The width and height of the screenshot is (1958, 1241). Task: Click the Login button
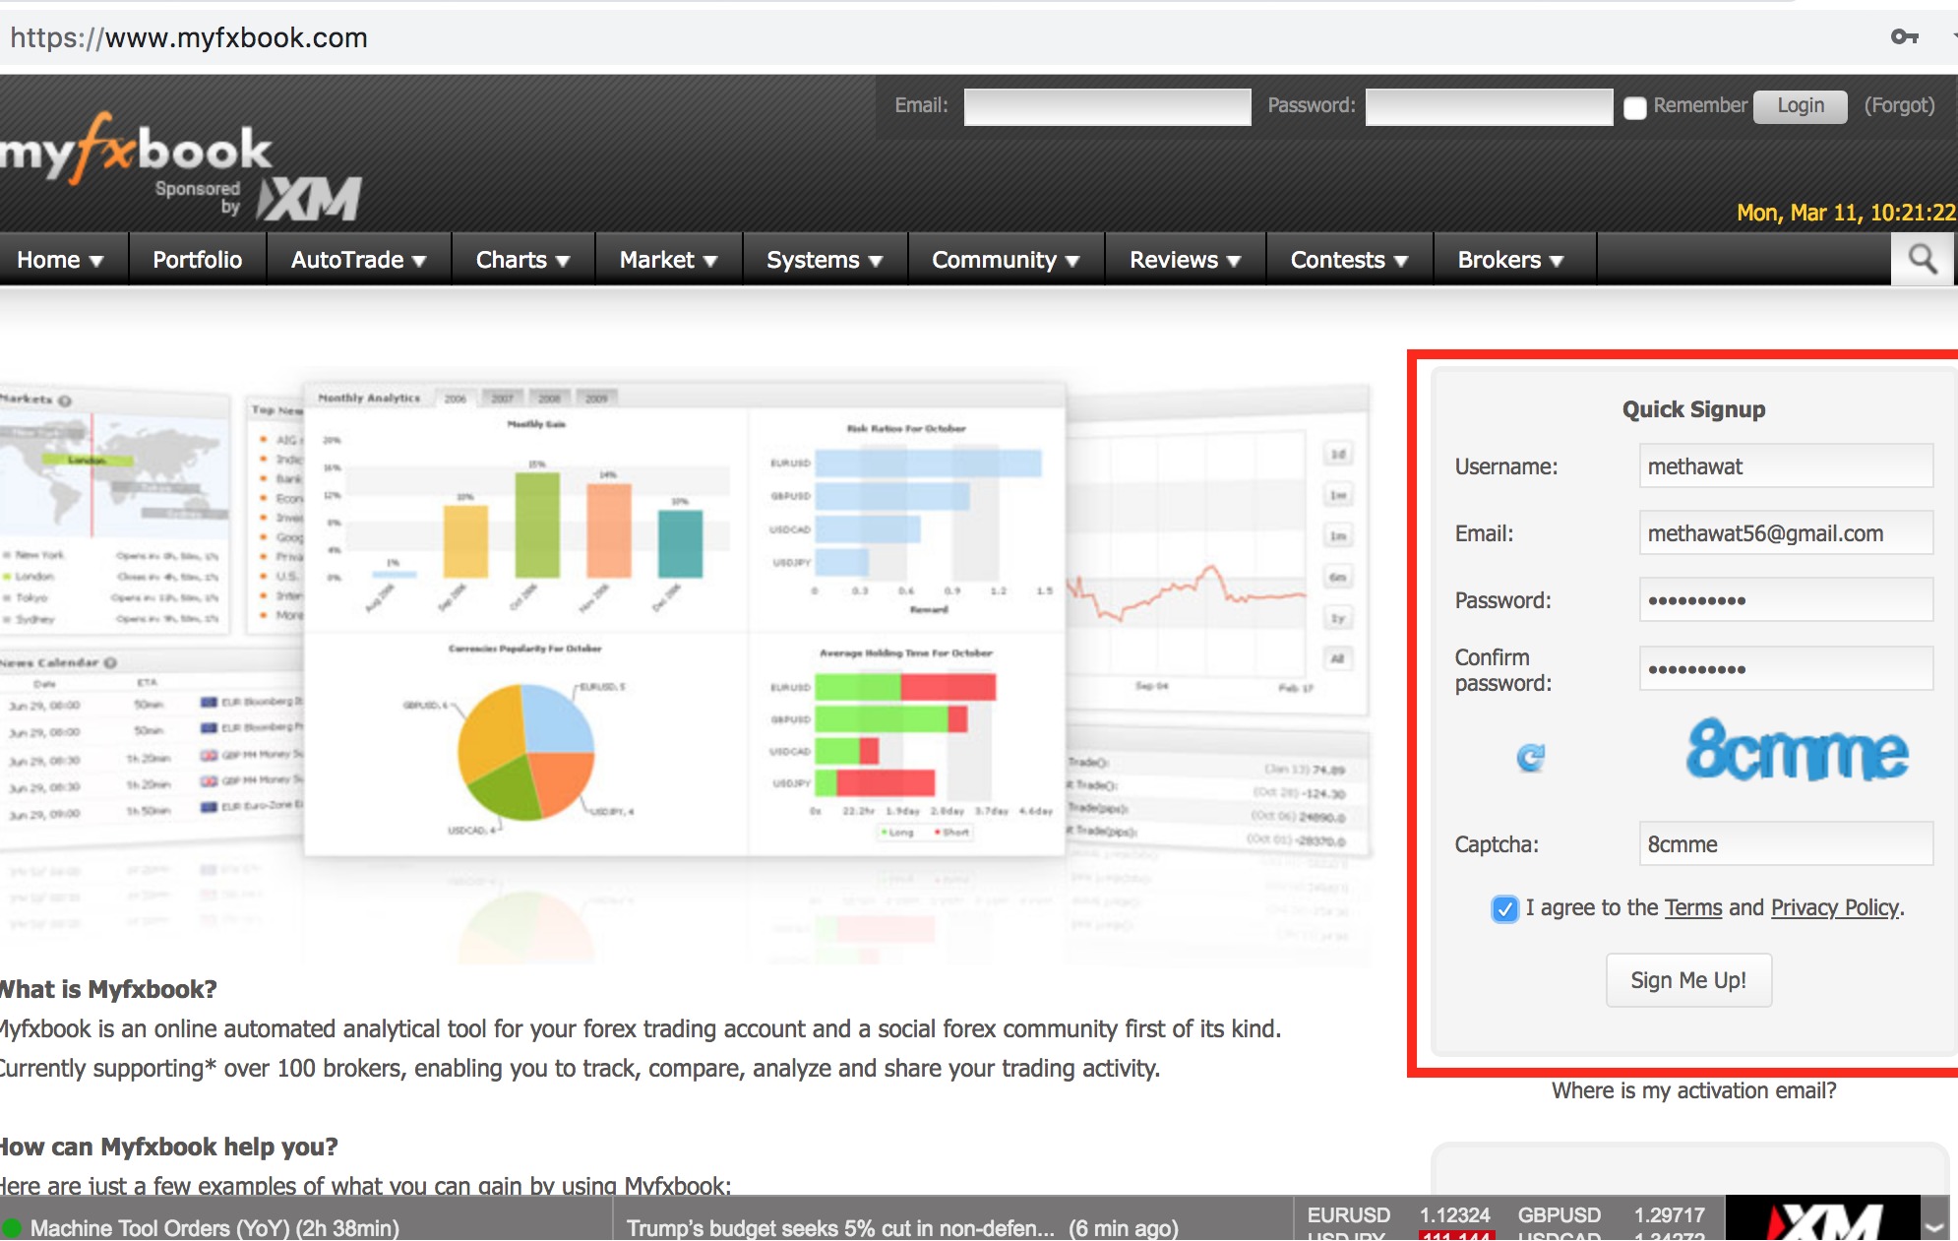click(x=1800, y=105)
